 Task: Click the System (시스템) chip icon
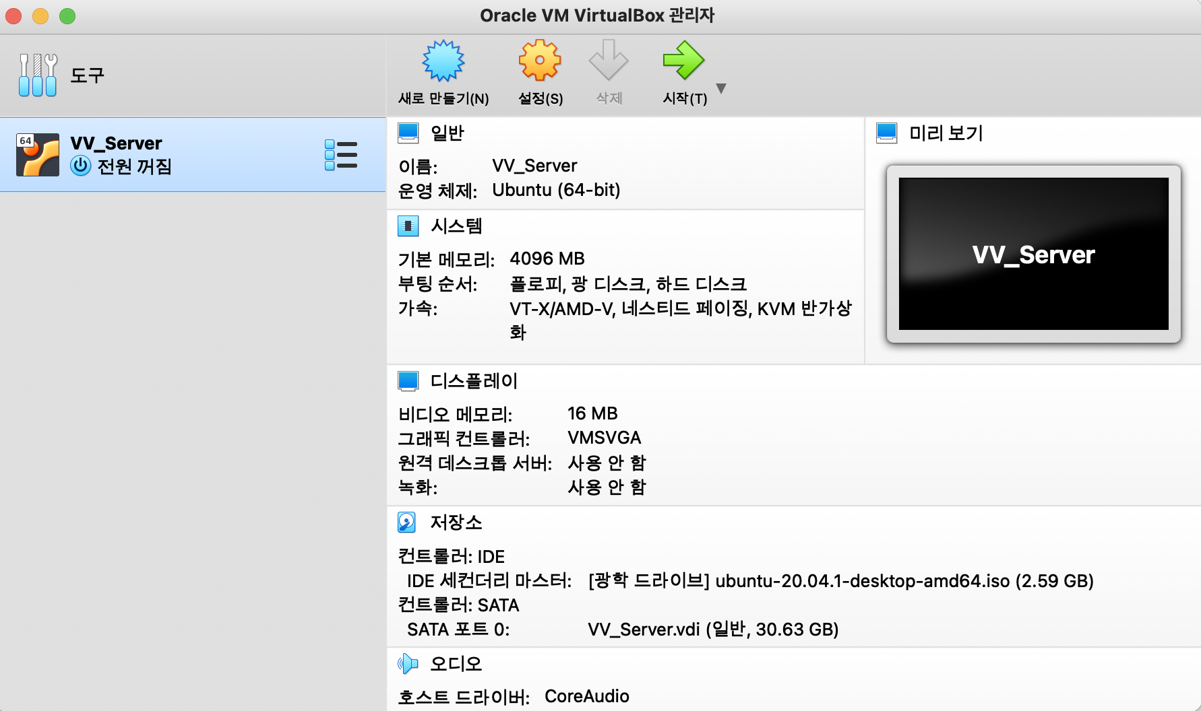point(408,226)
